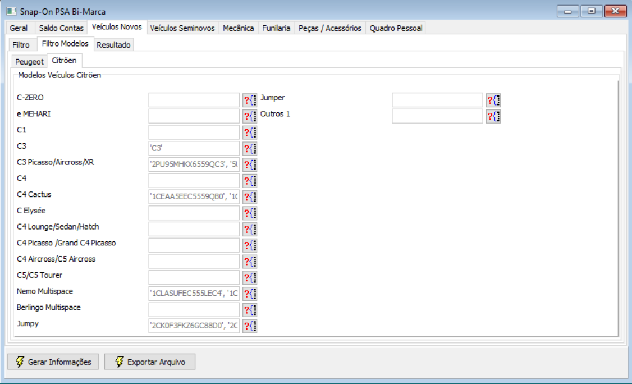Image resolution: width=632 pixels, height=384 pixels.
Task: Click the C3 field containing 'C3'
Action: coord(194,148)
